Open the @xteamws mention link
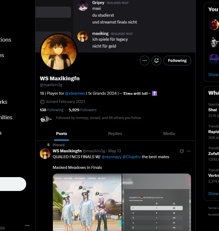 tap(75, 93)
